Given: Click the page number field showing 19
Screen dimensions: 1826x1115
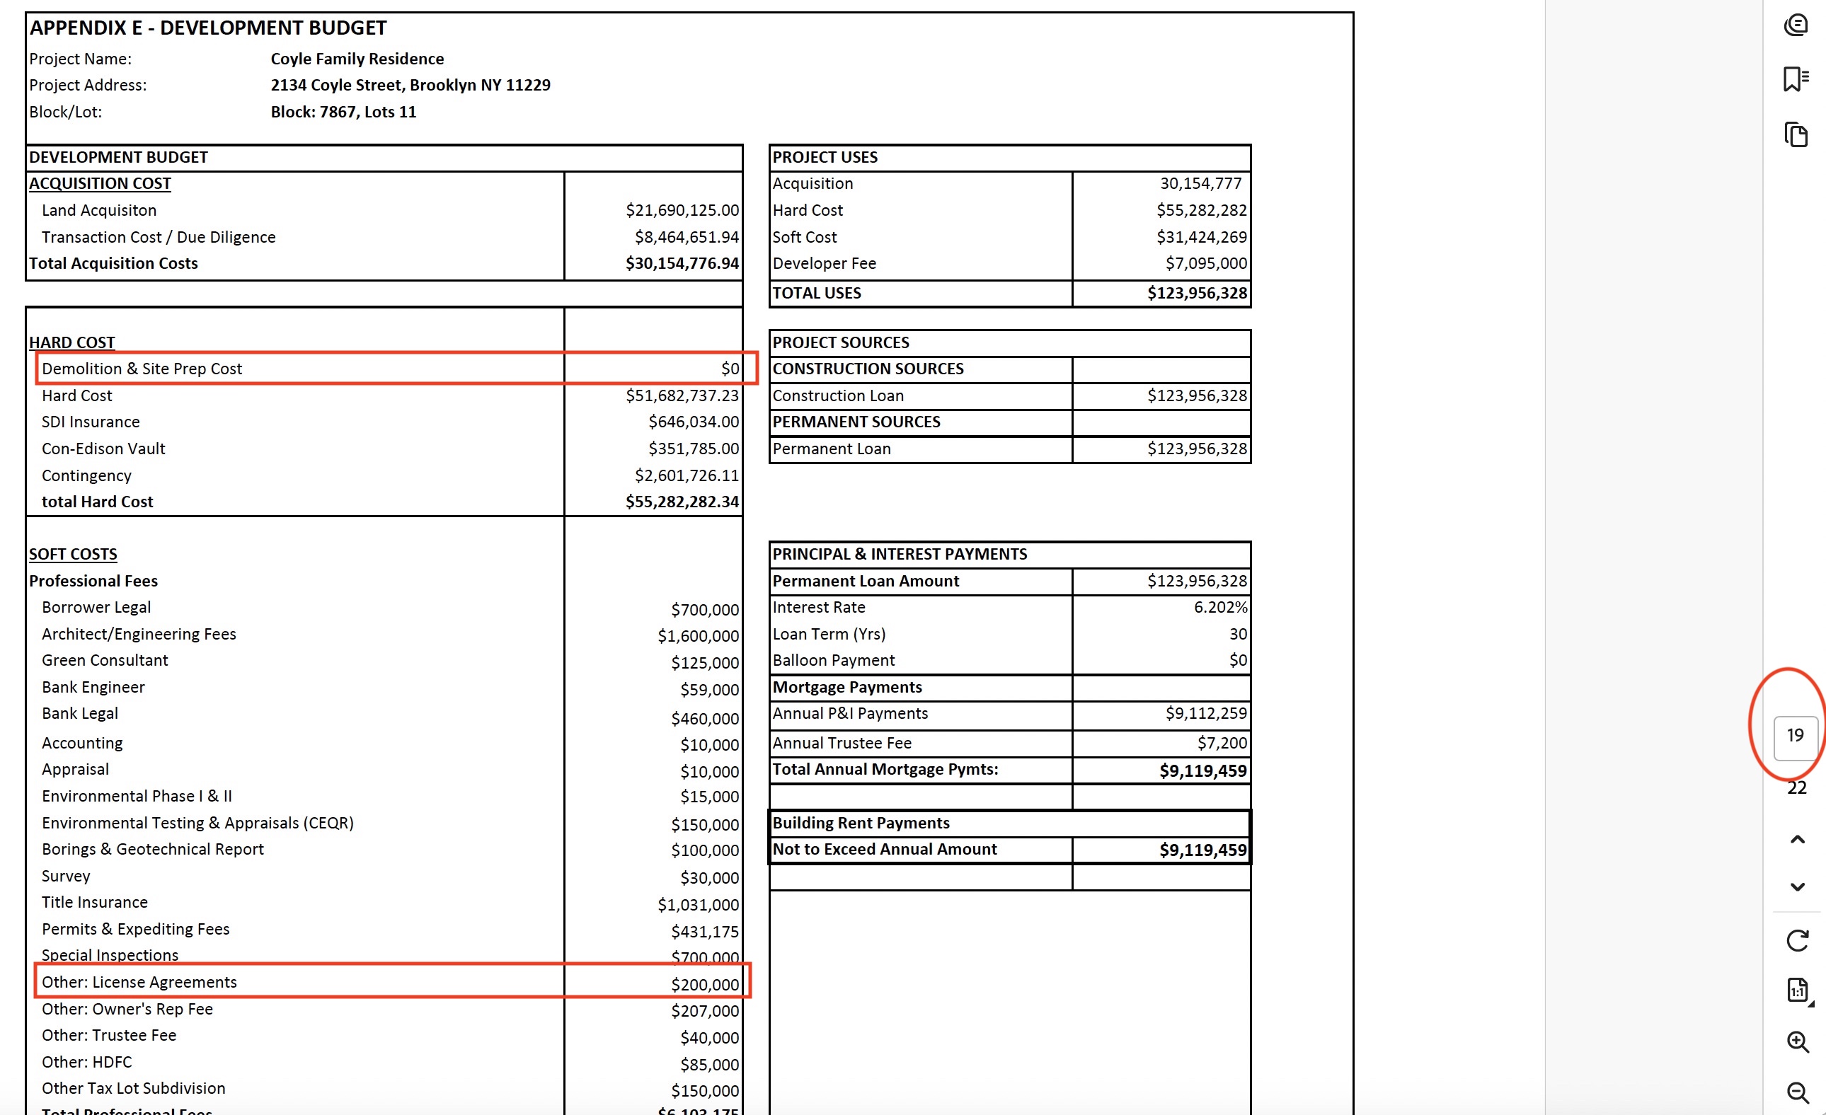Looking at the screenshot, I should pyautogui.click(x=1794, y=736).
